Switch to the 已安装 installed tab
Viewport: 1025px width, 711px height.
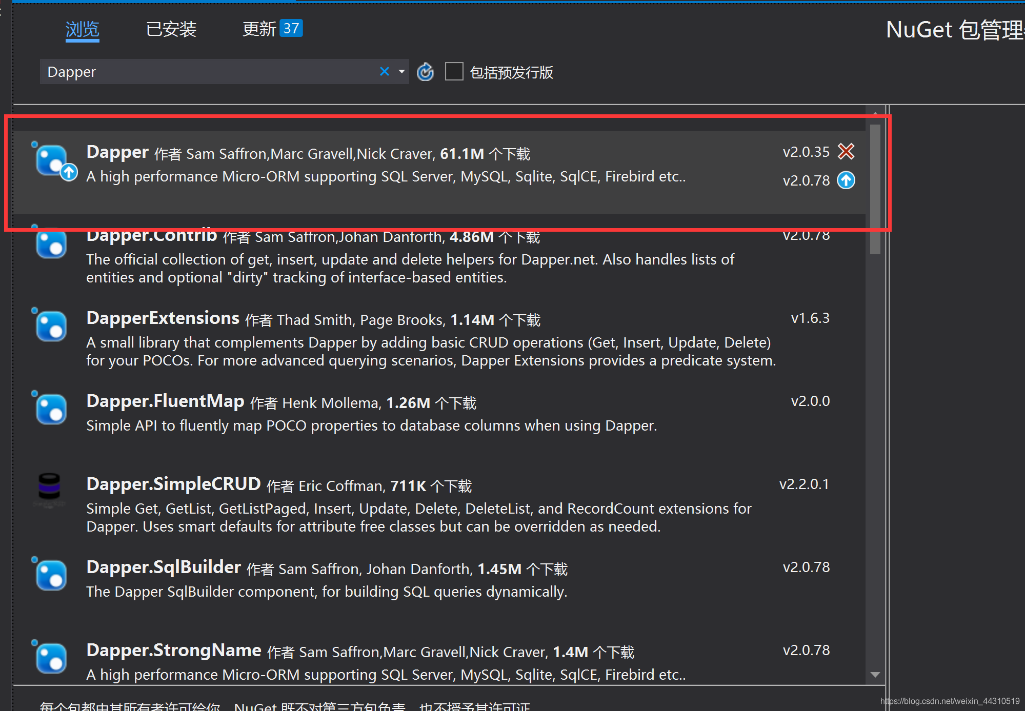[171, 29]
